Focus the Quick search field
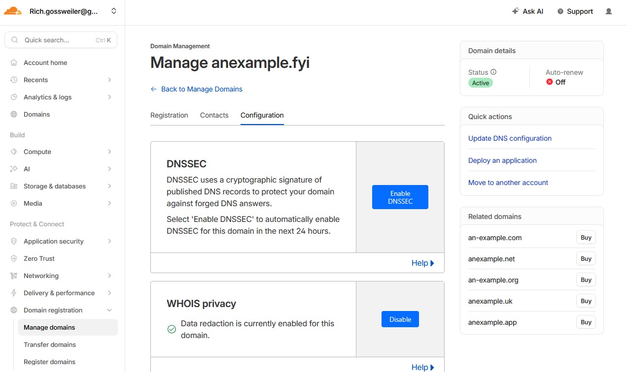This screenshot has height=372, width=627. click(57, 40)
